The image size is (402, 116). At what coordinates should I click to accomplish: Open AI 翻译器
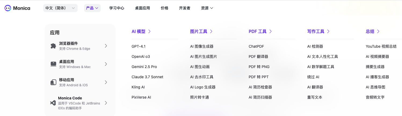(315, 87)
